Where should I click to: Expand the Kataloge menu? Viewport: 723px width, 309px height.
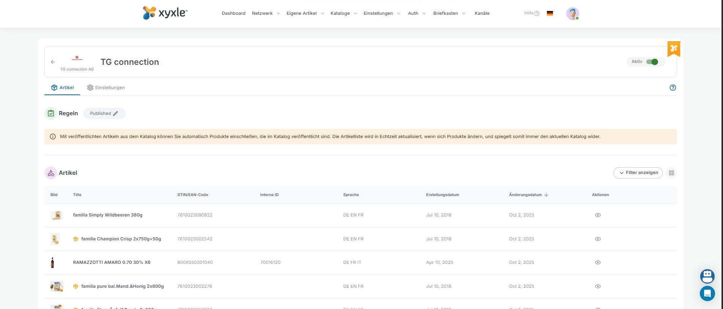343,13
